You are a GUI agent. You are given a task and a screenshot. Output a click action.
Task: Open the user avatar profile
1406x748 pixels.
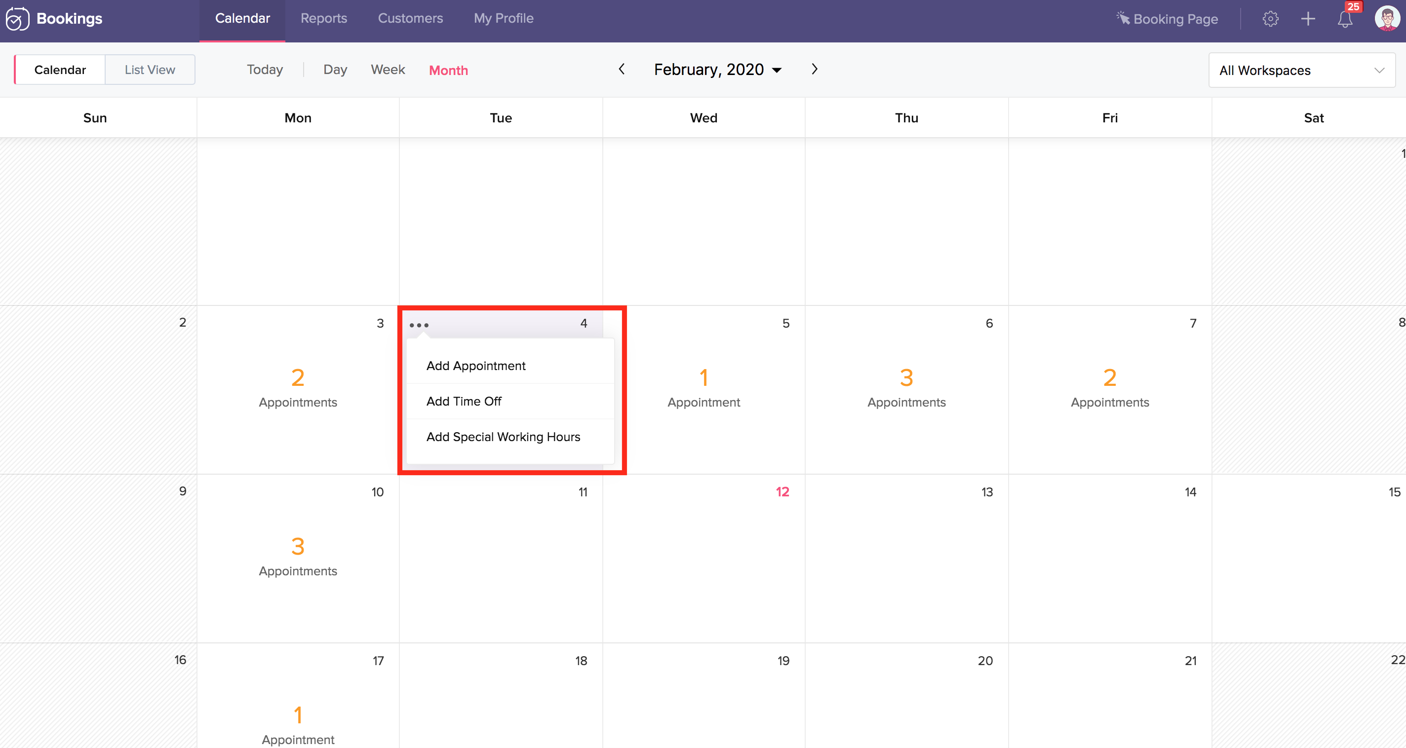(x=1386, y=19)
